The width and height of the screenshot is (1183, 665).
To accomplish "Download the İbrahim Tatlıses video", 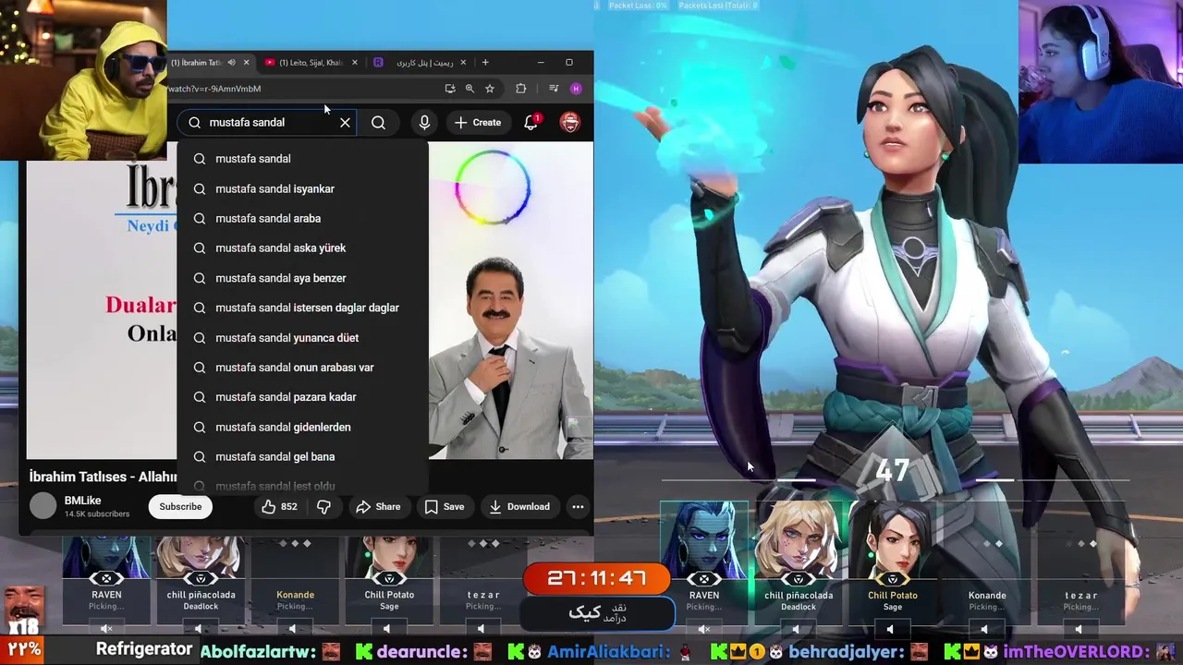I will 519,506.
